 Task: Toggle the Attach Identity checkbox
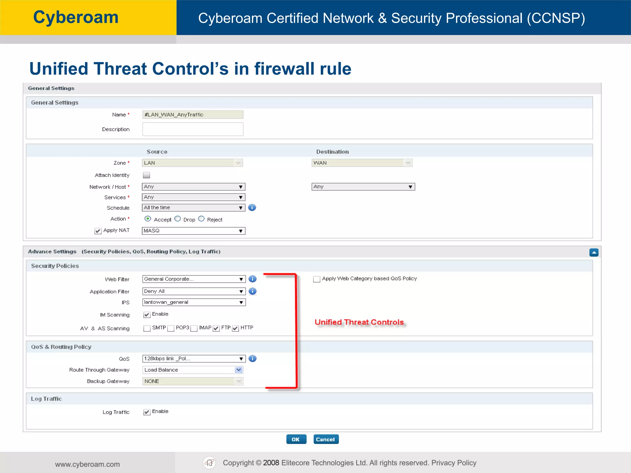147,175
